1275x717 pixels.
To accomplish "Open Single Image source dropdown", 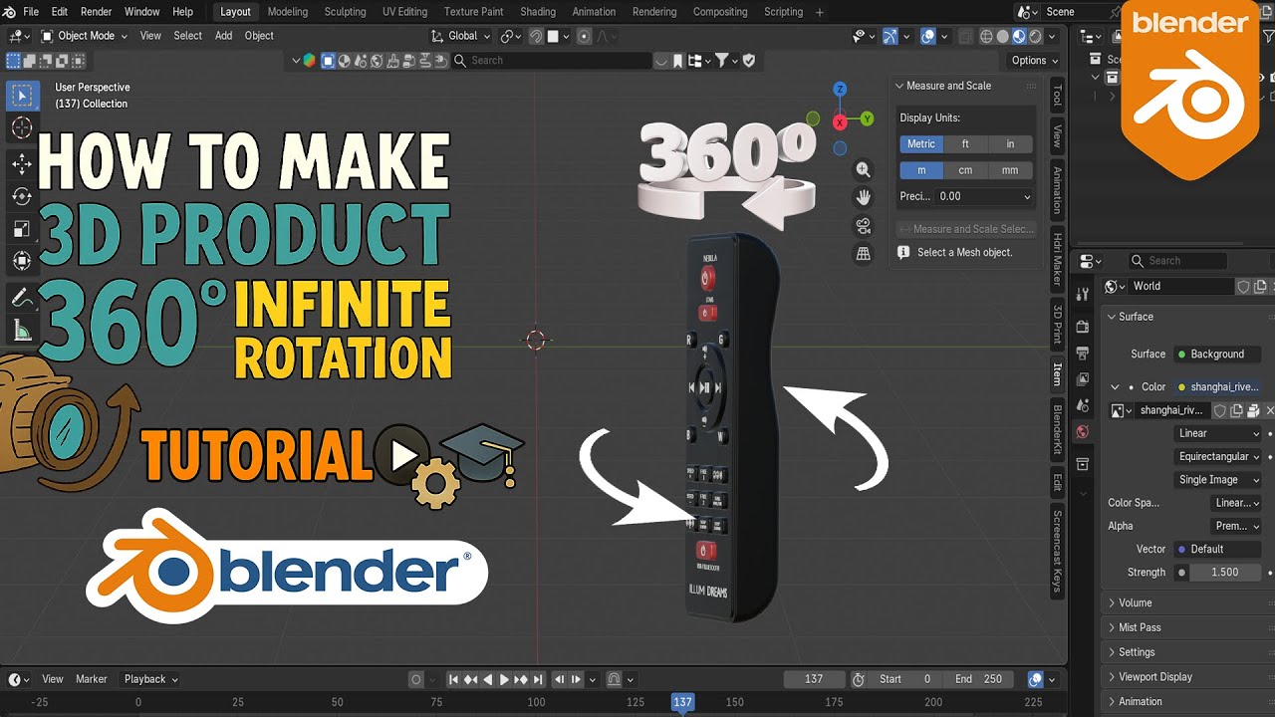I will click(1219, 480).
